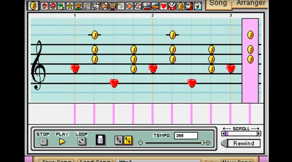Select the Car instrument icon
The height and width of the screenshot is (162, 292).
point(155,6)
